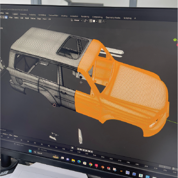The width and height of the screenshot is (178, 178).
Task: Open the UV menu
Action: point(49,19)
